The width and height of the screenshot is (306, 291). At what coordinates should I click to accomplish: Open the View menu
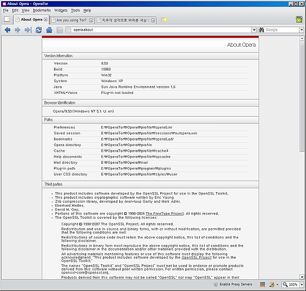coord(26,11)
